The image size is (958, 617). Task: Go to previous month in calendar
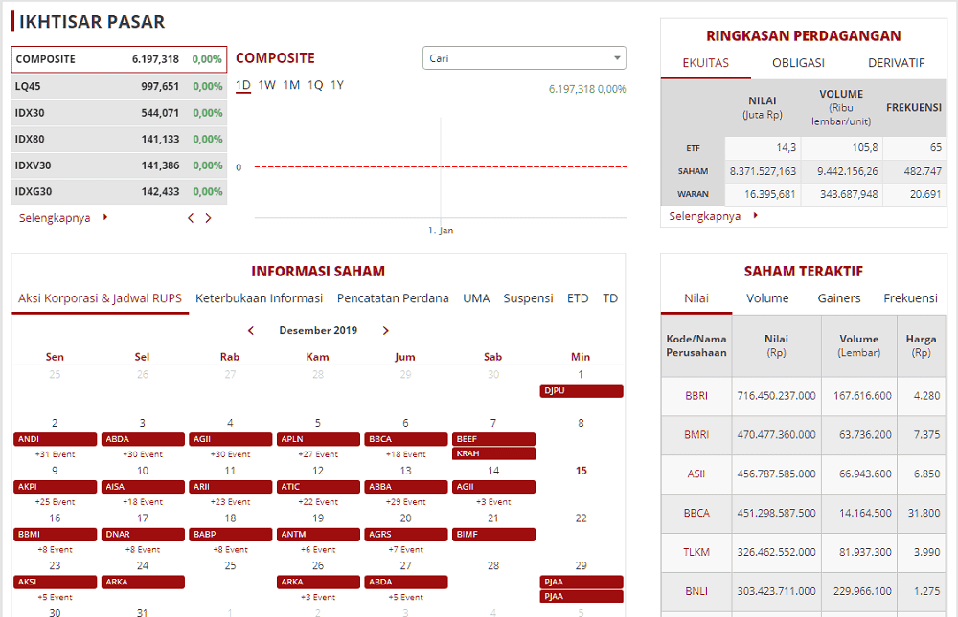click(x=250, y=330)
